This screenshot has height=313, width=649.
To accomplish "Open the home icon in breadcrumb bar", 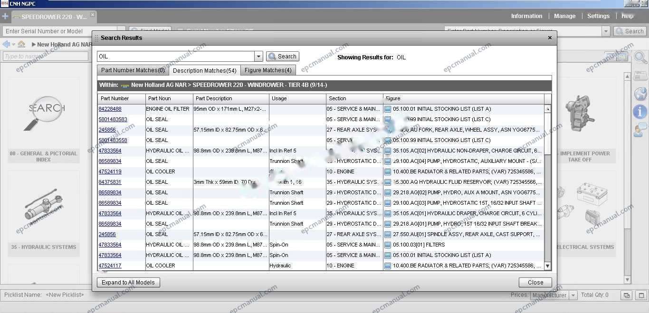I will coord(21,44).
